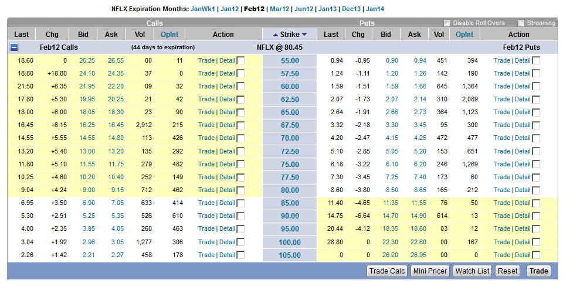Select JanWk1 expiration month
The height and width of the screenshot is (287, 570).
click(x=203, y=9)
